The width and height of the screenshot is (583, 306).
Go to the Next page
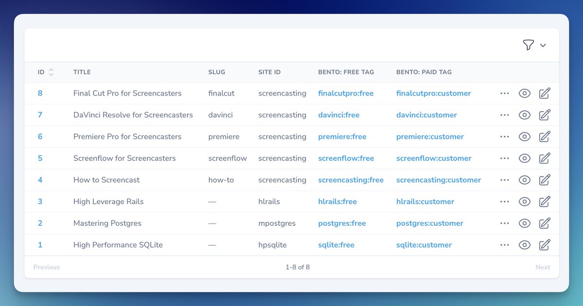543,267
